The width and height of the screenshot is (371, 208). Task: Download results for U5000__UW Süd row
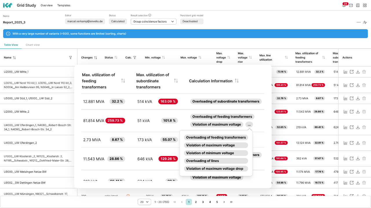[x=358, y=99]
